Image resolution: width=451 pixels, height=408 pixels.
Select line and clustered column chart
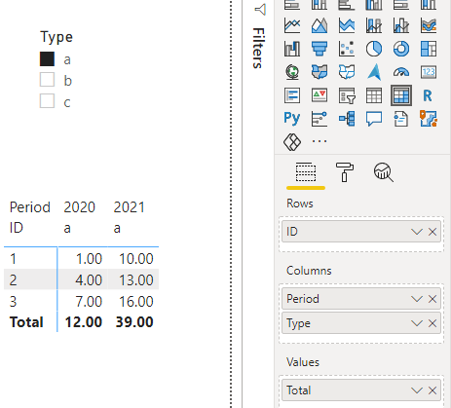tap(401, 25)
